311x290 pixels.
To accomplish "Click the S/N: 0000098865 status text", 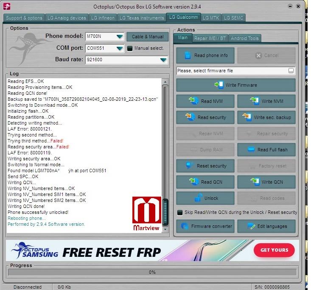I will tap(272, 287).
